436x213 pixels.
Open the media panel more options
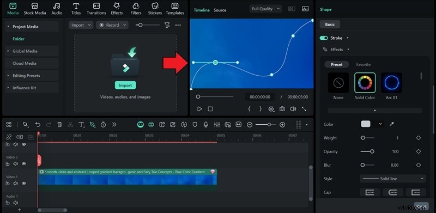pos(178,25)
